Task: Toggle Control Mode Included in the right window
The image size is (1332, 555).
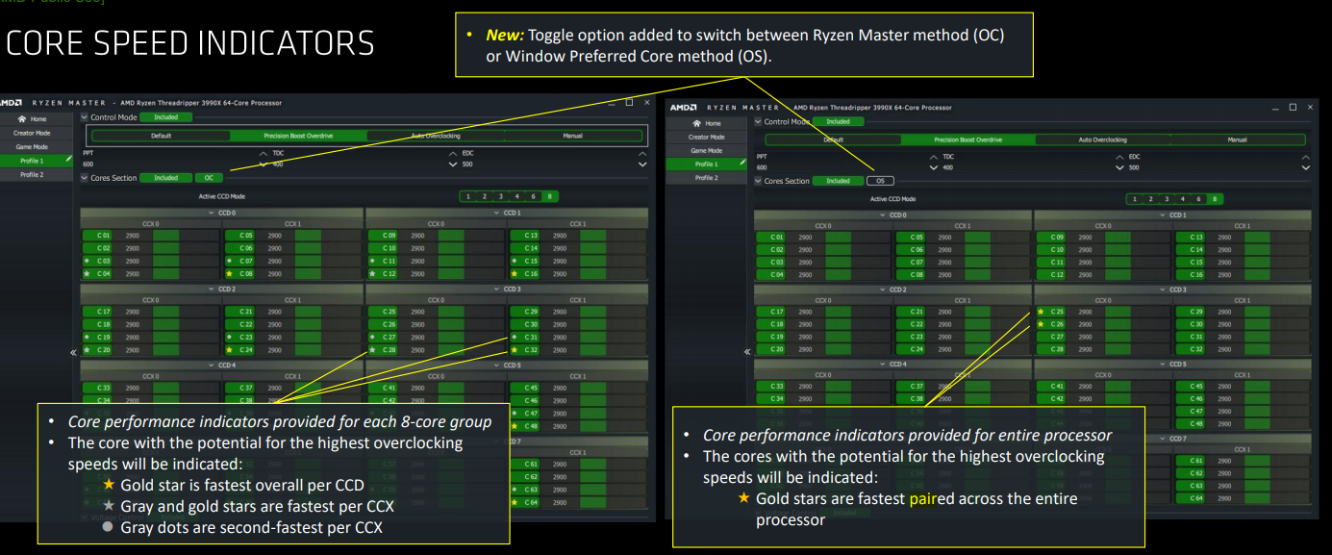Action: (838, 121)
